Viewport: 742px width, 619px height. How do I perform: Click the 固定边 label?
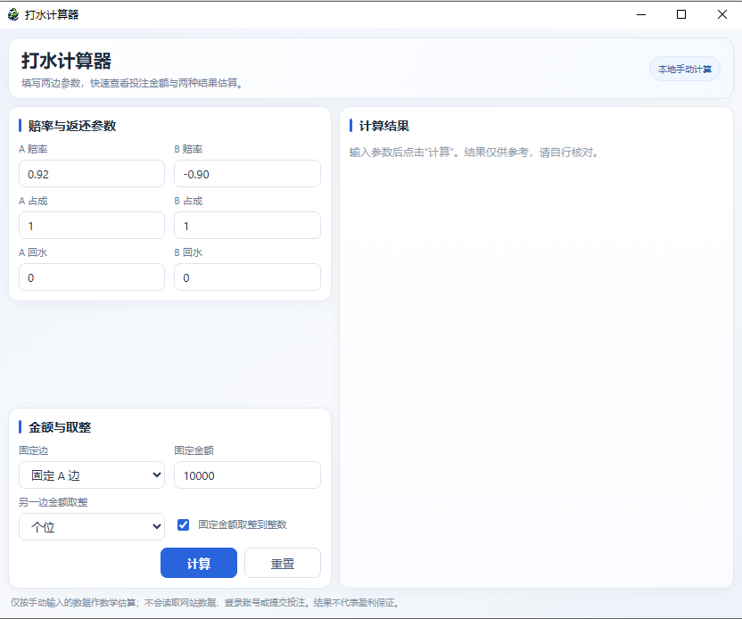tap(34, 450)
